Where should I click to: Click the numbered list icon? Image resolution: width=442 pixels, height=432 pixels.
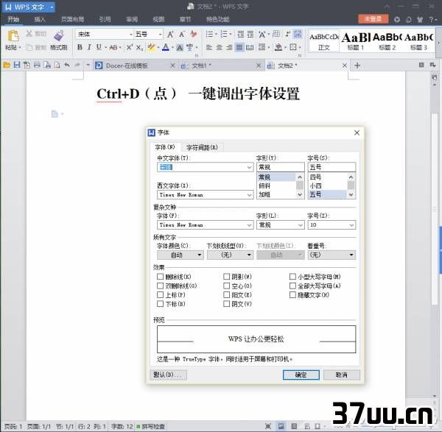click(x=224, y=35)
